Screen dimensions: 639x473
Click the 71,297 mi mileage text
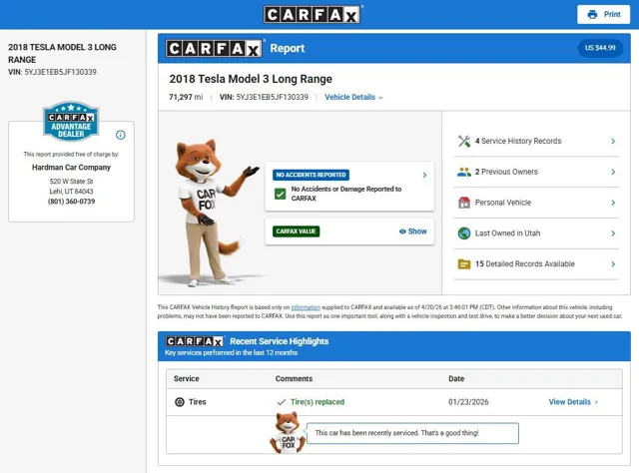coord(186,97)
